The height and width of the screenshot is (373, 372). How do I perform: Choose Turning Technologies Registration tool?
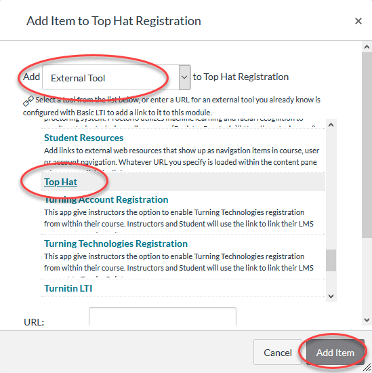tap(116, 243)
